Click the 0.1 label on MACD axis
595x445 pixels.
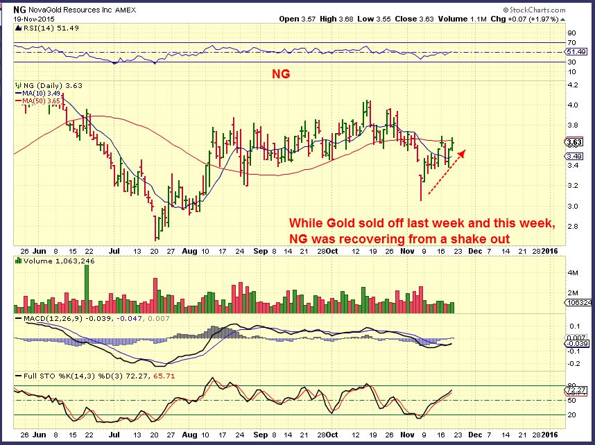(x=575, y=326)
